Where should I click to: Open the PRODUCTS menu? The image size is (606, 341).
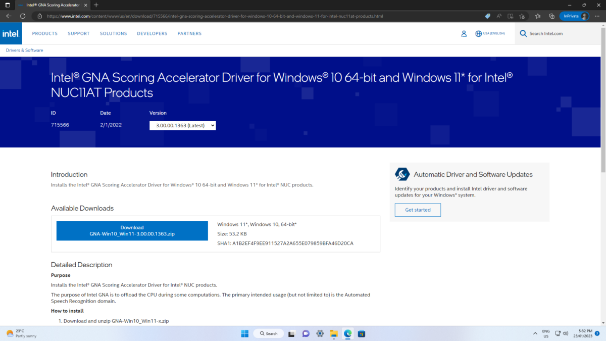pos(45,34)
